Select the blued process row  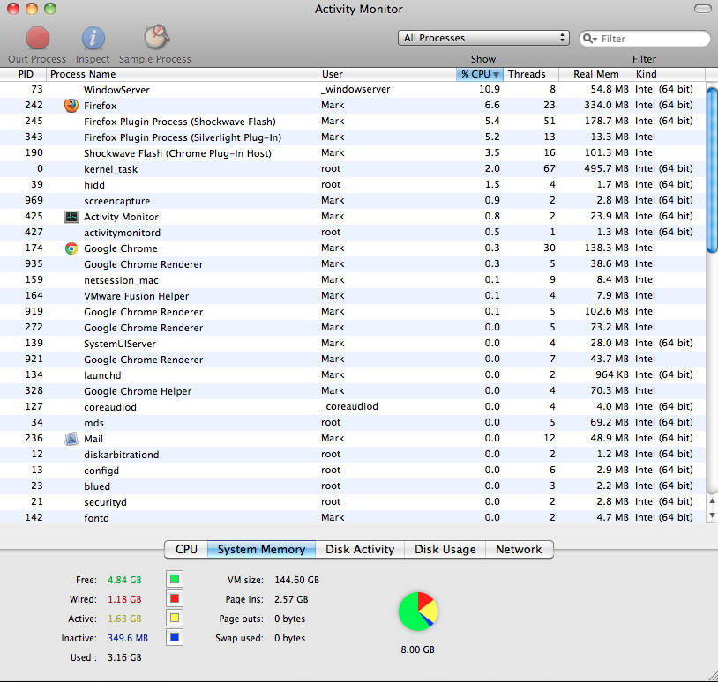[353, 486]
